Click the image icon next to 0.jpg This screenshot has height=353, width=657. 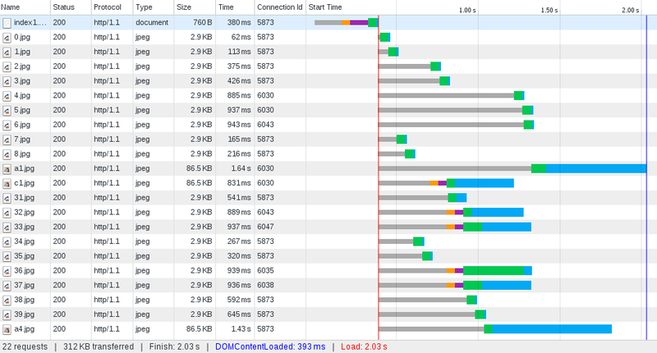tap(7, 38)
